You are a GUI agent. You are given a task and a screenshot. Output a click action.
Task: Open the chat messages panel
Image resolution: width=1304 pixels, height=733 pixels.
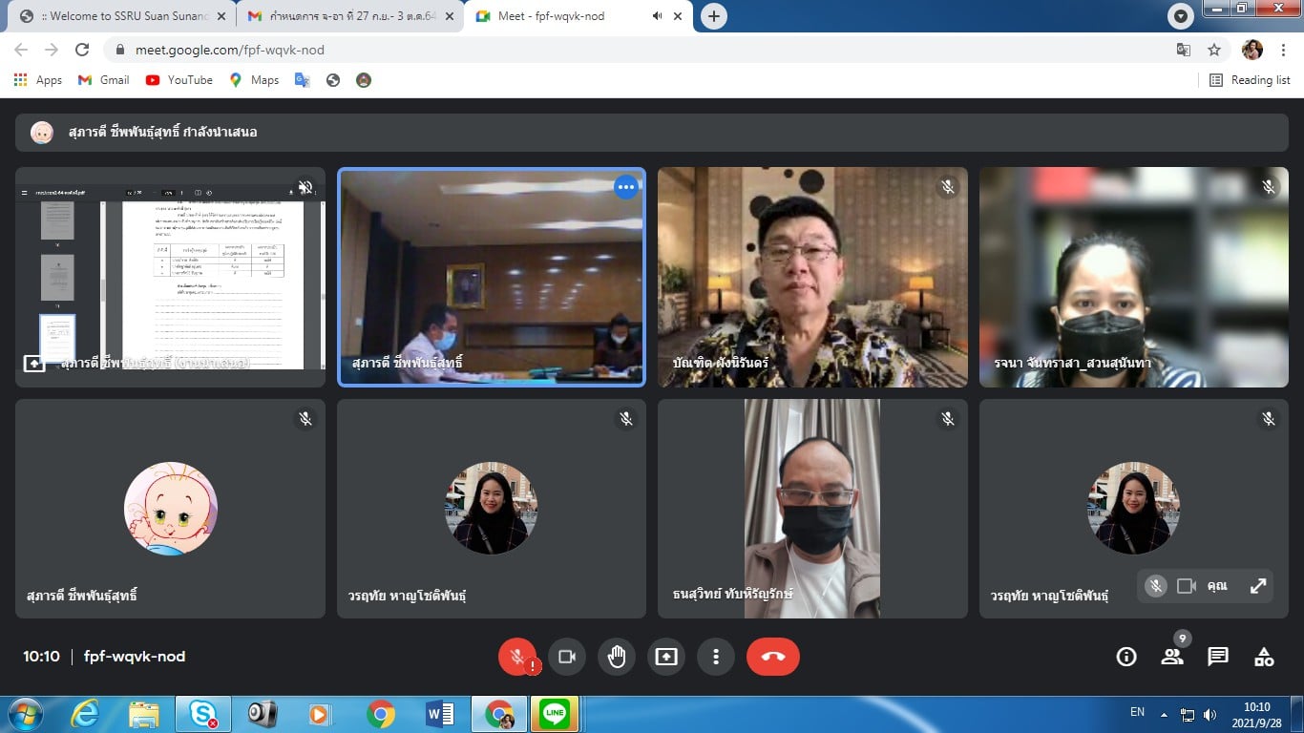pyautogui.click(x=1218, y=657)
